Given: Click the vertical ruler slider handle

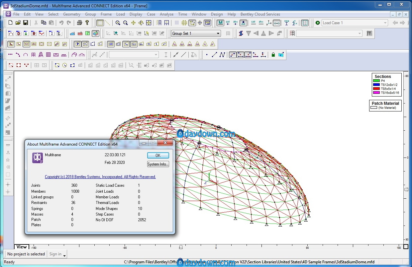Looking at the screenshot, I should pyautogui.click(x=406, y=189).
